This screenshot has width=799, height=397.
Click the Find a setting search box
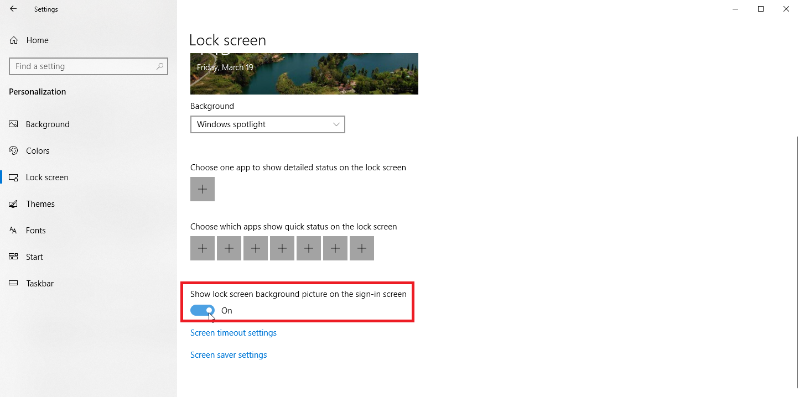(83, 66)
